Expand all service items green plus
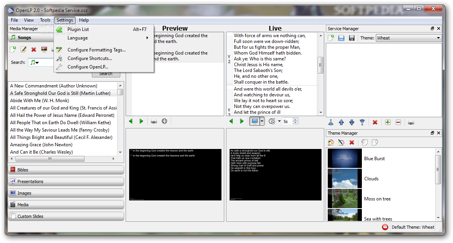 click(x=388, y=123)
